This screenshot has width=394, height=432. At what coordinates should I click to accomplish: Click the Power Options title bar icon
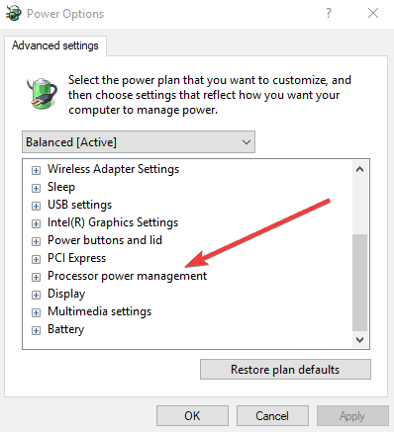coord(14,13)
